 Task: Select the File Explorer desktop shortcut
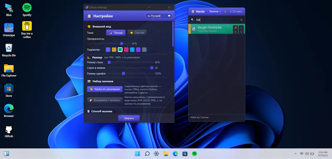point(9,70)
